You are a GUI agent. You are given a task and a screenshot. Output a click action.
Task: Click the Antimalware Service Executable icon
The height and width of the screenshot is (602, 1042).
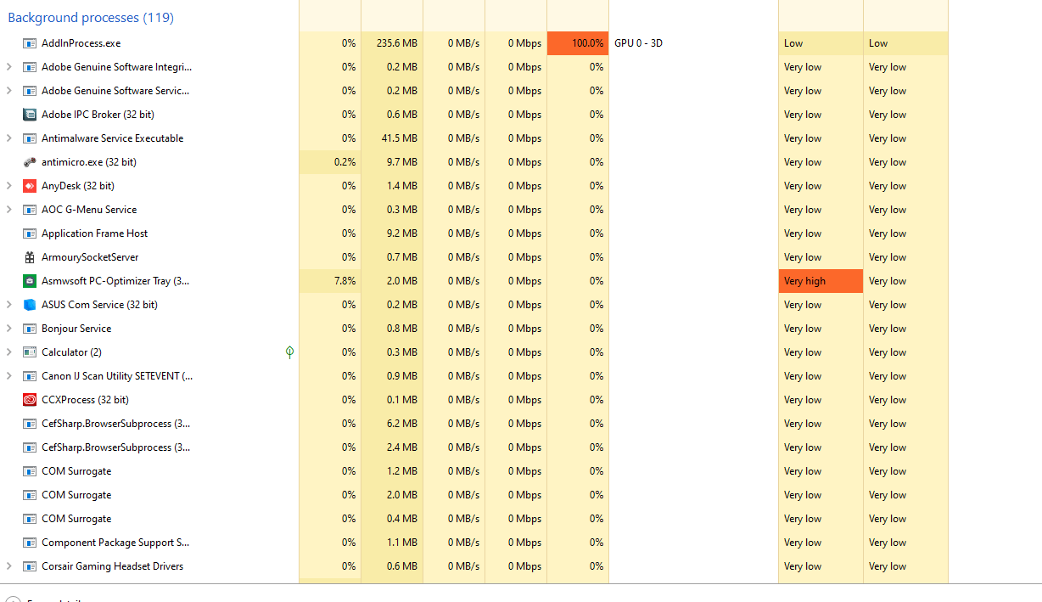(30, 138)
